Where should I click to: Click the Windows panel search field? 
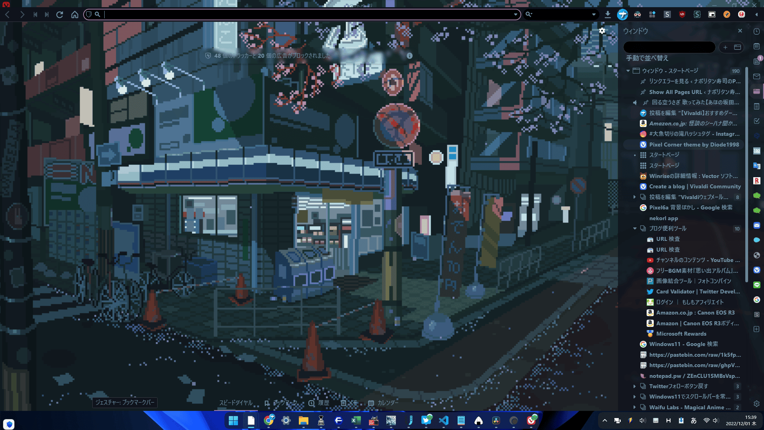tap(669, 47)
